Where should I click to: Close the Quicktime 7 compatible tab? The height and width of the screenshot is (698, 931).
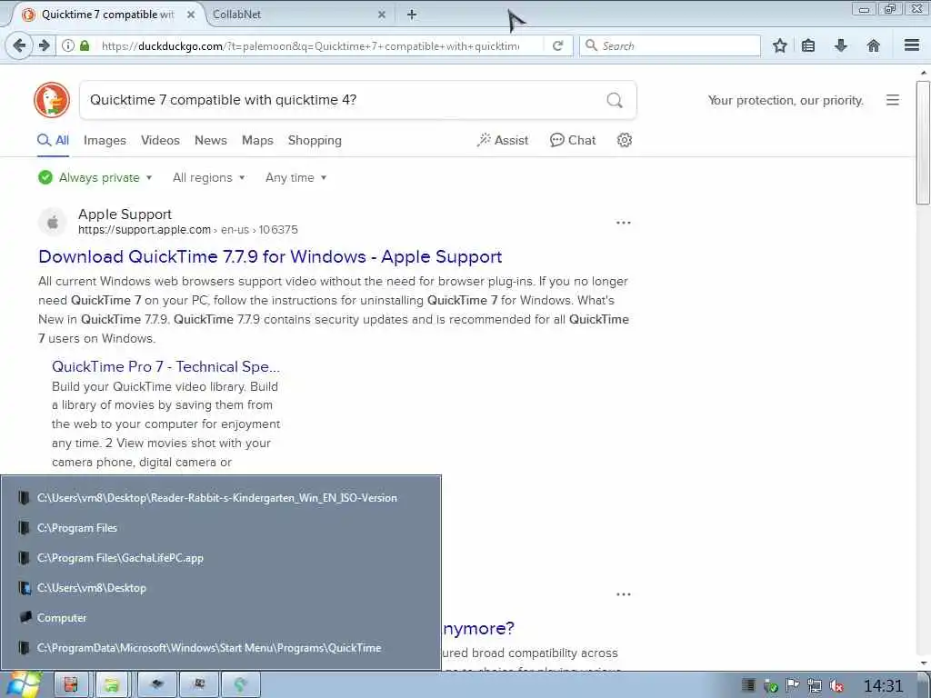point(191,15)
